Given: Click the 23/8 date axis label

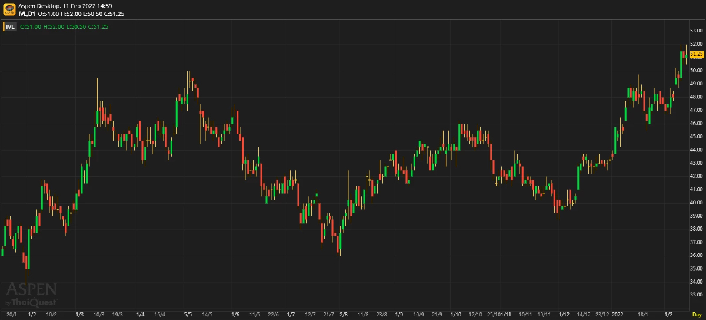Looking at the screenshot, I should (381, 315).
